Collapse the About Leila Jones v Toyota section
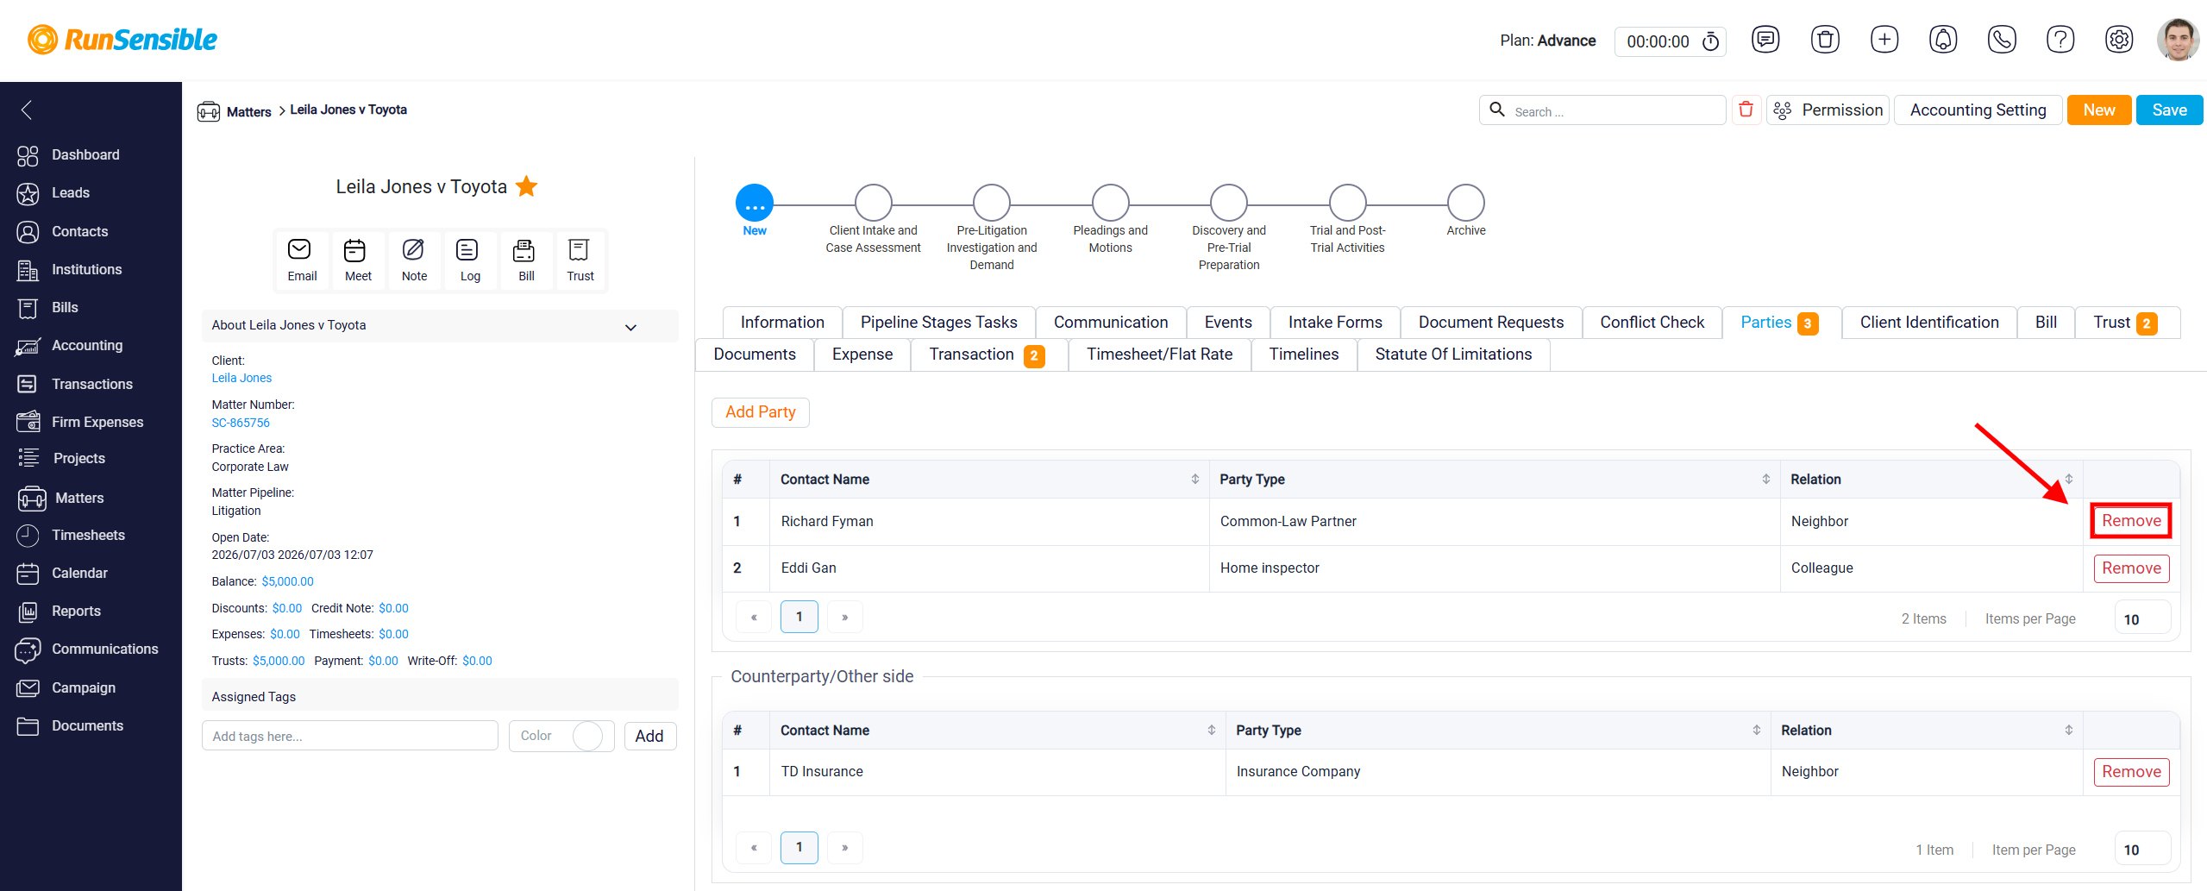 (x=630, y=327)
